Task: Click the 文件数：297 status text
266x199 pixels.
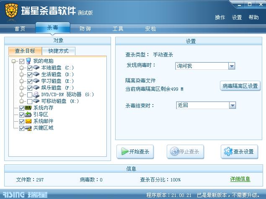Action: [30, 179]
